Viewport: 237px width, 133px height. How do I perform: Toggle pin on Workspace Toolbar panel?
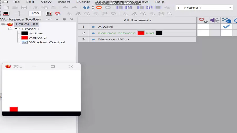(x=65, y=19)
